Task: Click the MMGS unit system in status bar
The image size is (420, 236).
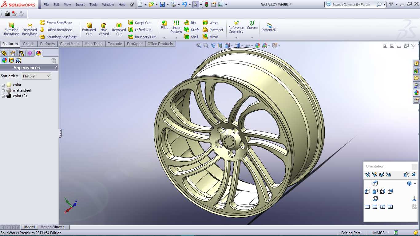Action: coord(379,233)
